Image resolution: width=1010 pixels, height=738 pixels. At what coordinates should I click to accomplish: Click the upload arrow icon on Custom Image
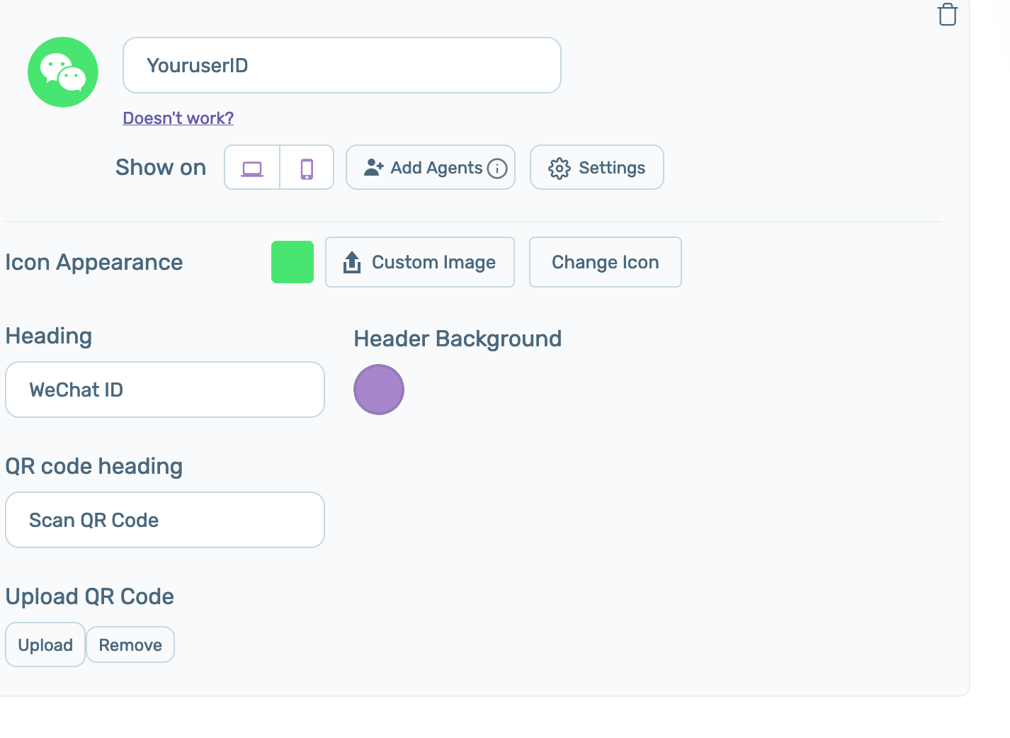point(352,262)
